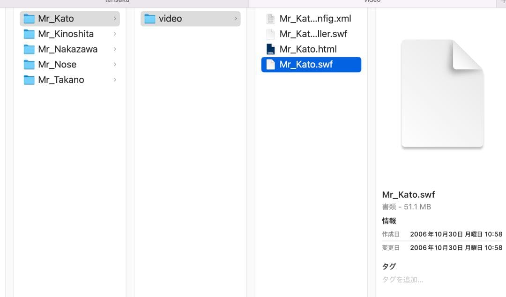This screenshot has height=297, width=506.
Task: Click the Mr_Kato.swf file icon
Action: pyautogui.click(x=270, y=64)
